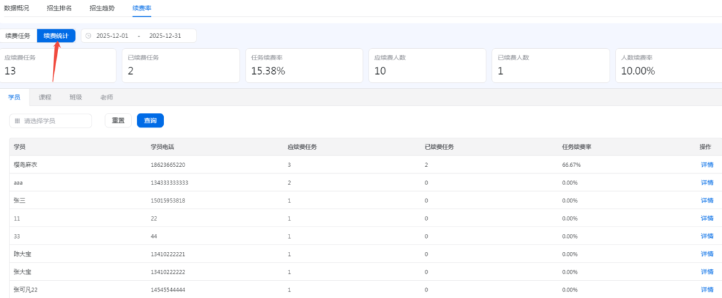This screenshot has height=298, width=722.
Task: Click the clock icon in date range picker
Action: coord(88,35)
